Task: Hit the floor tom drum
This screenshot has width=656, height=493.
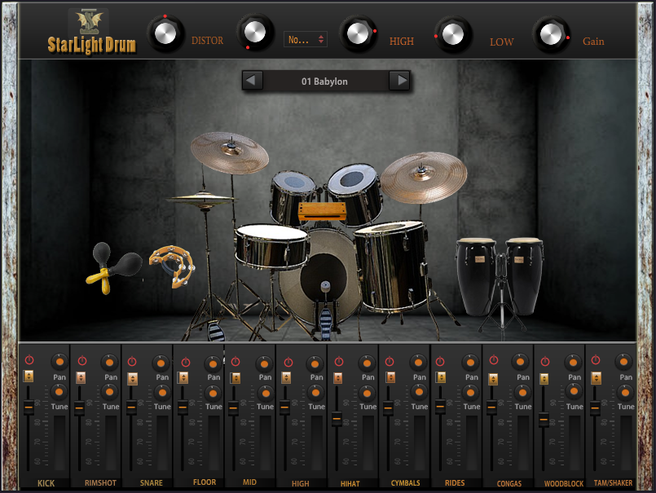Action: tap(390, 265)
